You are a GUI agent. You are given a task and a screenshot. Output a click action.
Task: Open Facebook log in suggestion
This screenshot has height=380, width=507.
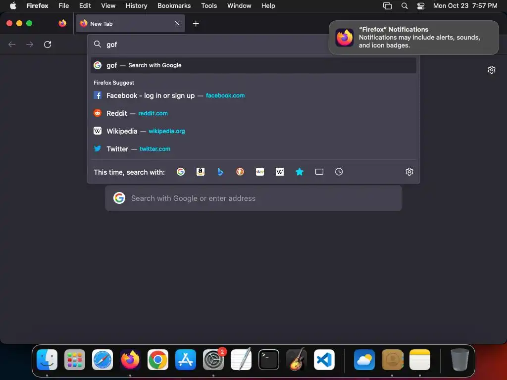point(253,95)
